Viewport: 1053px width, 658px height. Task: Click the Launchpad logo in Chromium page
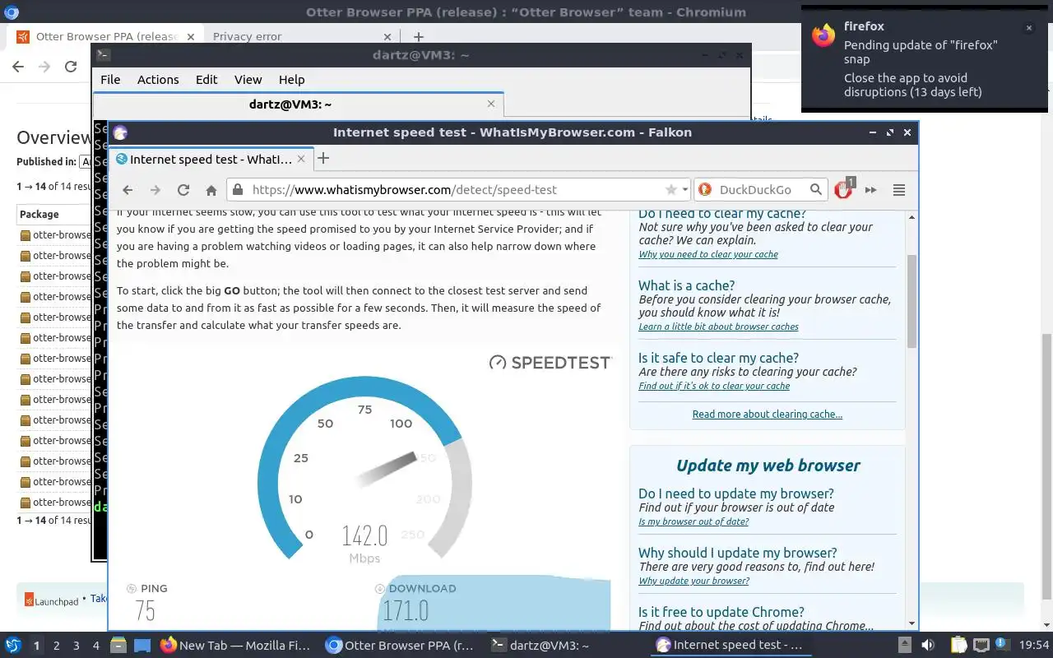click(x=51, y=600)
